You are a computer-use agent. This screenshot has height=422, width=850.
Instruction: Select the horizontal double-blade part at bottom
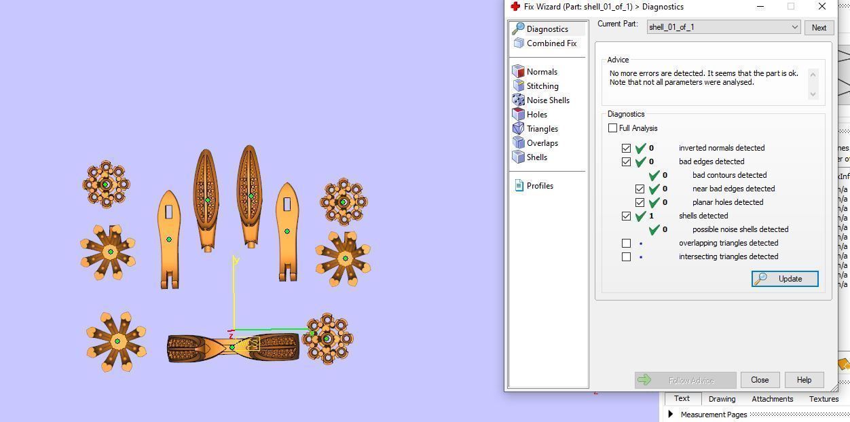pos(233,347)
